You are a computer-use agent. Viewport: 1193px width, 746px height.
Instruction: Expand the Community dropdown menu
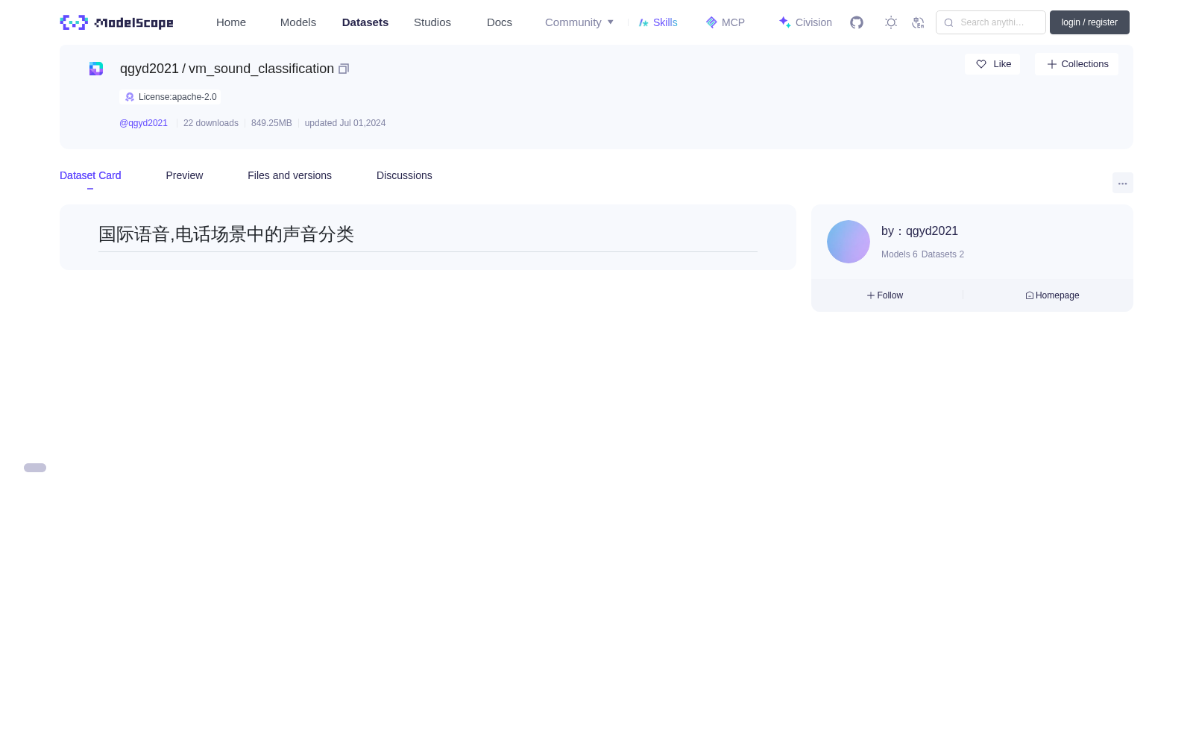pos(579,22)
